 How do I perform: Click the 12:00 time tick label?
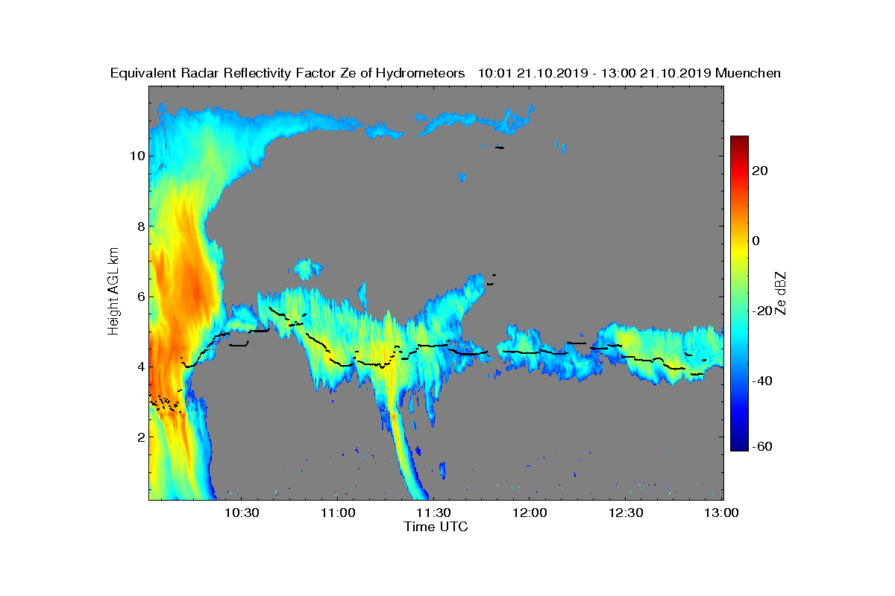(530, 513)
